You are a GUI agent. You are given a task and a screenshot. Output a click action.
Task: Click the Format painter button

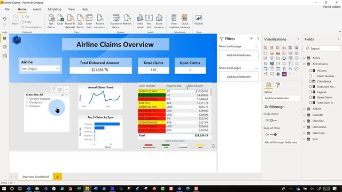click(32, 27)
